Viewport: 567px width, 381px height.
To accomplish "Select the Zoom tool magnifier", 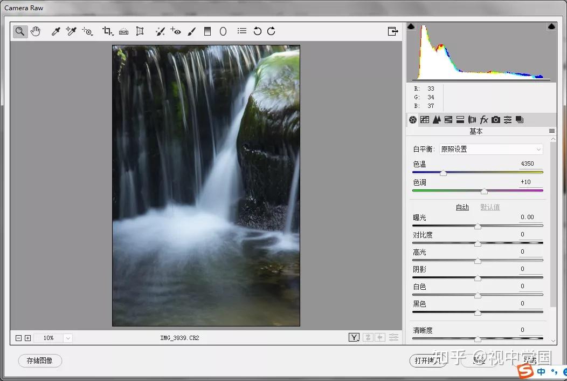I will click(20, 31).
